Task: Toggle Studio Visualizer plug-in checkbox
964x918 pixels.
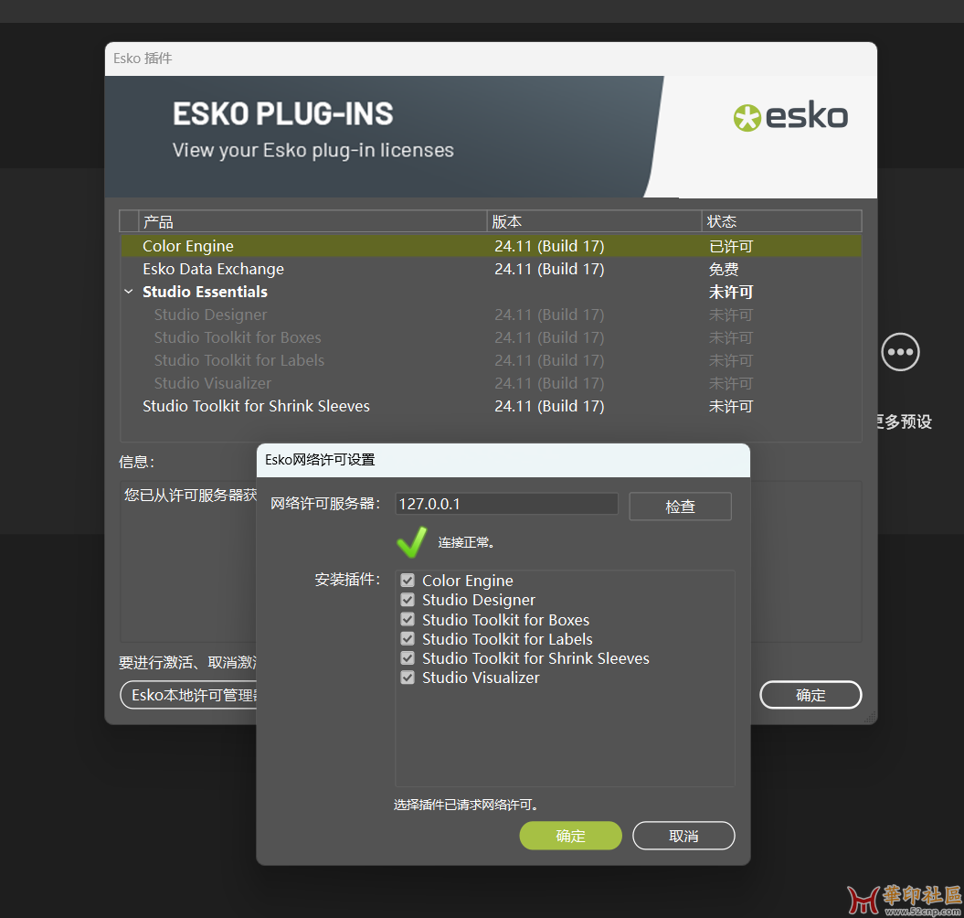Action: [x=407, y=677]
